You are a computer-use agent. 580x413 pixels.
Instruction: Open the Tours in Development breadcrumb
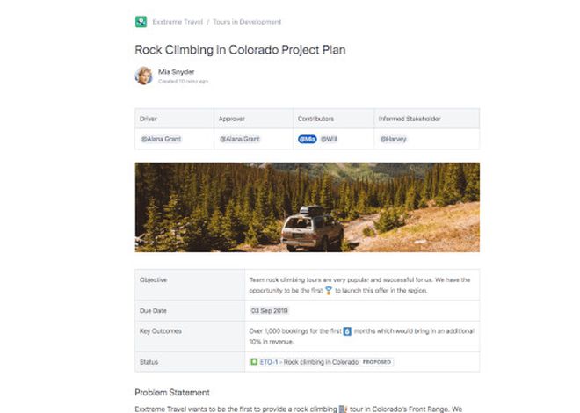[247, 22]
